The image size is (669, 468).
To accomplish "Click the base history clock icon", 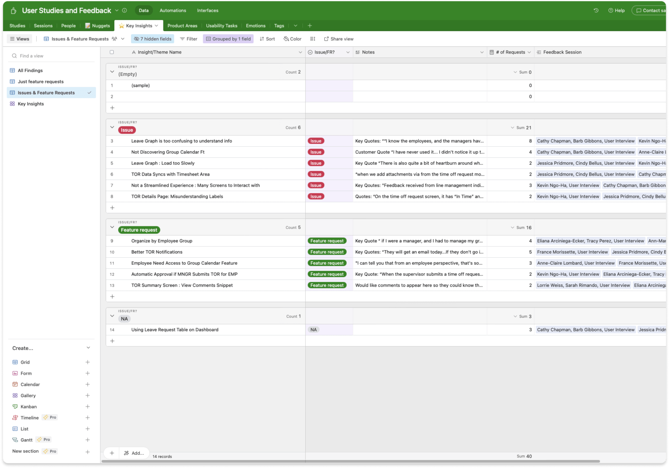I will click(596, 10).
